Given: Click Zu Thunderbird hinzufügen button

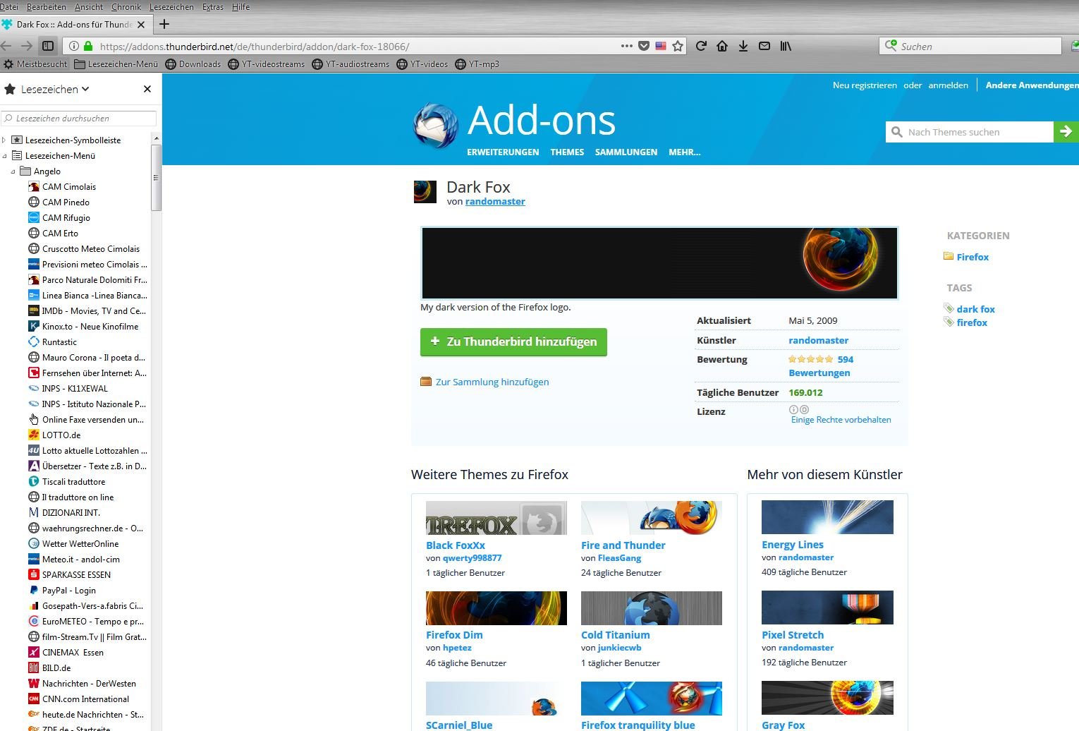Looking at the screenshot, I should pos(513,342).
